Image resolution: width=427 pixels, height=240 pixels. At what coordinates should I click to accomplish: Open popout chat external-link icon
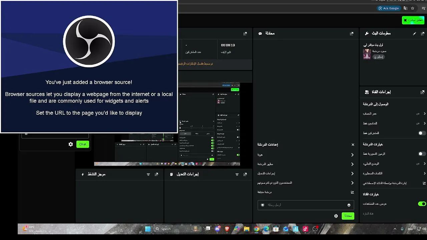352,192
